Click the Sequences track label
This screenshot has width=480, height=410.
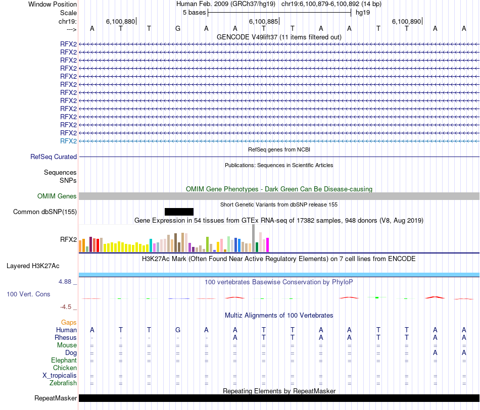point(60,172)
